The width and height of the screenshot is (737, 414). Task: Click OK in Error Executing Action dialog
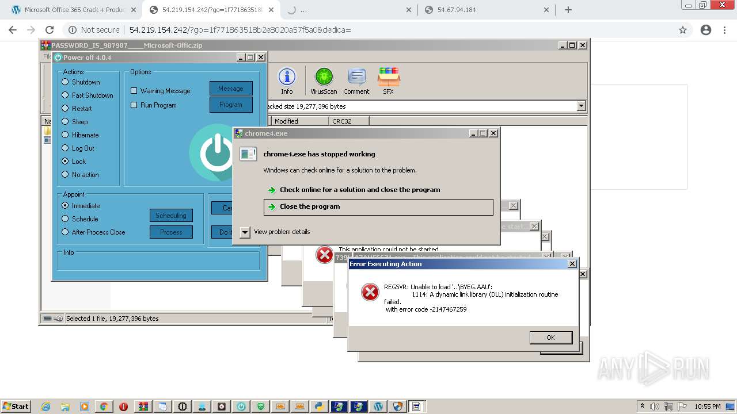pos(551,338)
